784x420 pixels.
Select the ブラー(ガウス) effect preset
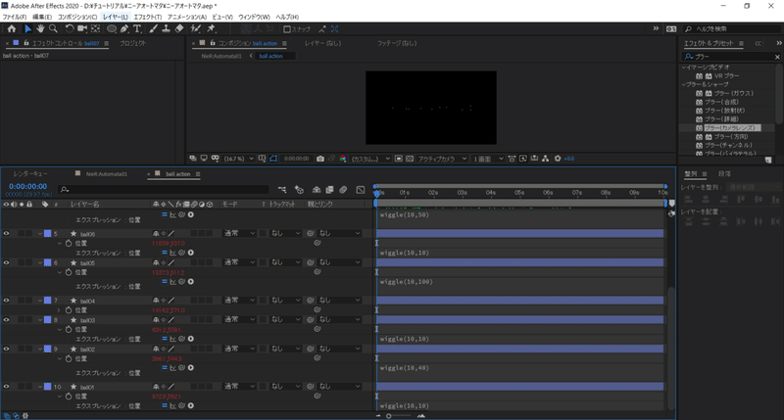733,93
